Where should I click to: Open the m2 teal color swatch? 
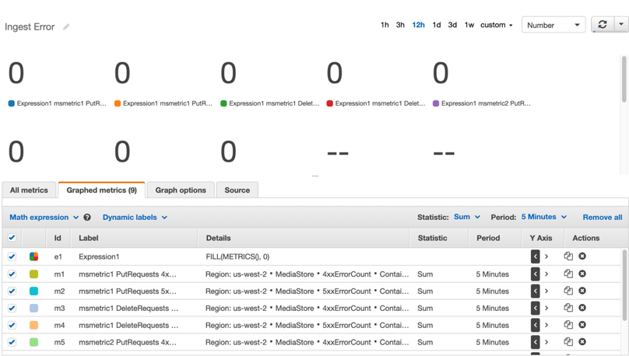[33, 291]
